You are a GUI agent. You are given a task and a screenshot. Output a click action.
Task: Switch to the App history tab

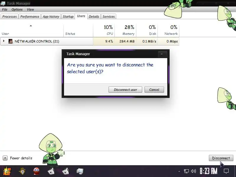[51, 17]
